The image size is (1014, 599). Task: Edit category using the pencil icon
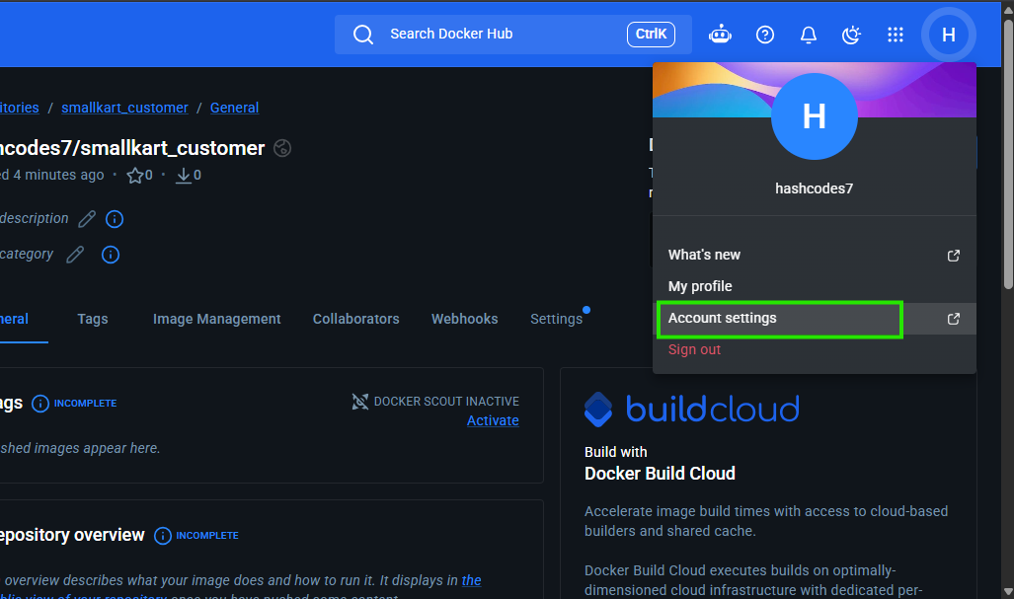pos(75,255)
